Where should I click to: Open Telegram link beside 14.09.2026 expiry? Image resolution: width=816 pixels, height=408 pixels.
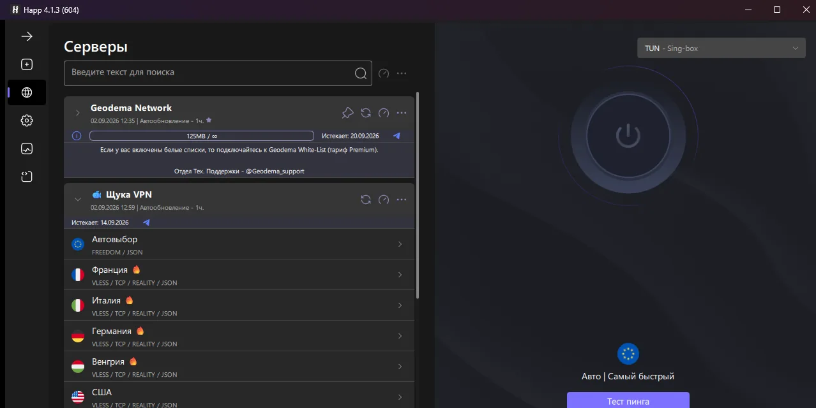(x=146, y=222)
